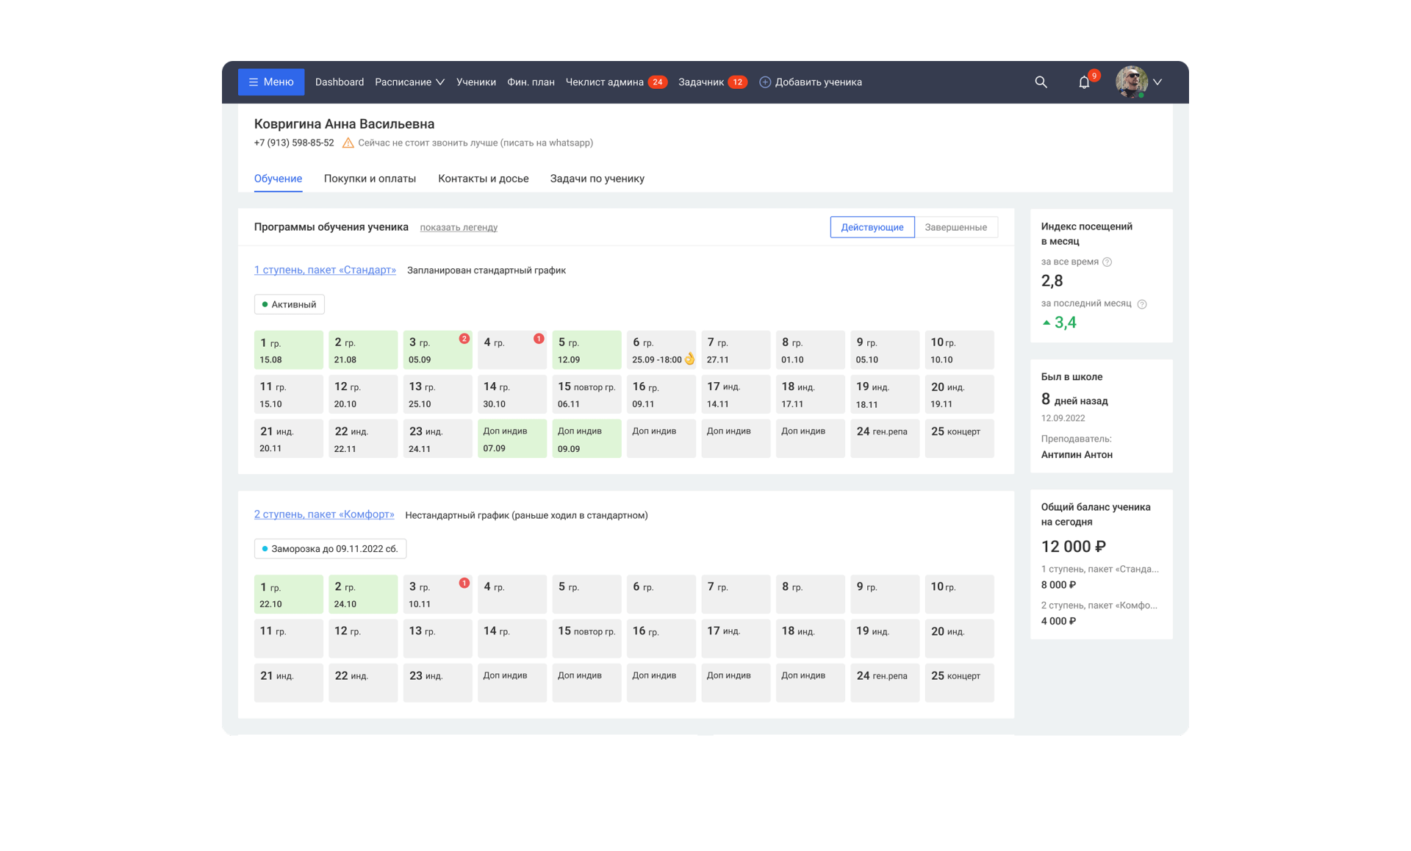The height and width of the screenshot is (851, 1411).
Task: Select the Действующие programs filter
Action: tap(872, 227)
